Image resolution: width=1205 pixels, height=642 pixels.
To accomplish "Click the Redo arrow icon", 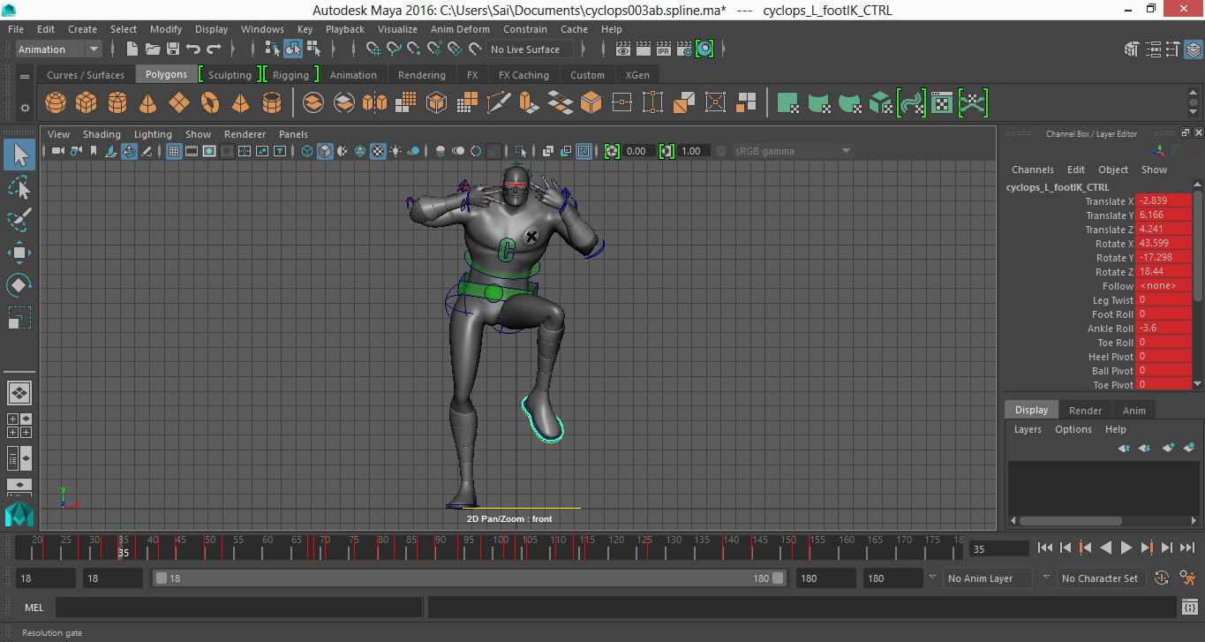I will click(214, 49).
